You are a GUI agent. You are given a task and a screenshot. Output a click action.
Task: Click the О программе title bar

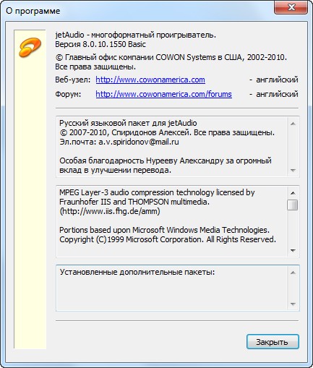click(x=137, y=11)
